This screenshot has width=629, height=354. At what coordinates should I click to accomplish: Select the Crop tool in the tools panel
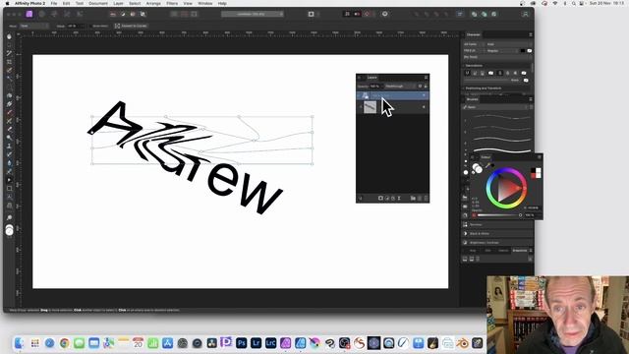click(9, 62)
